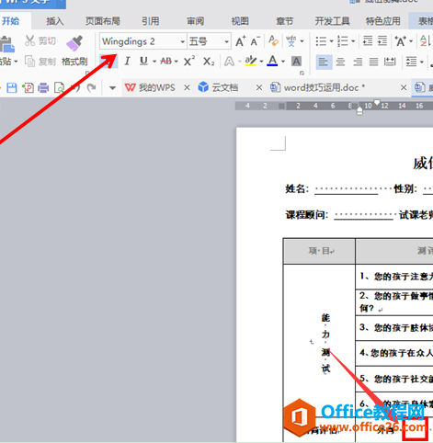Open the underline style dropdown arrow
Screen dimensions: 433x443
154,62
